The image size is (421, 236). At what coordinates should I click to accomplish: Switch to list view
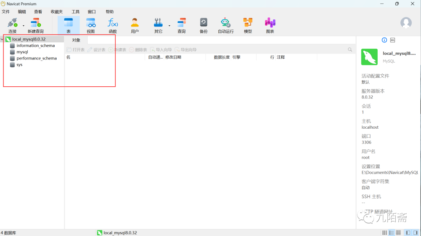coord(391,233)
